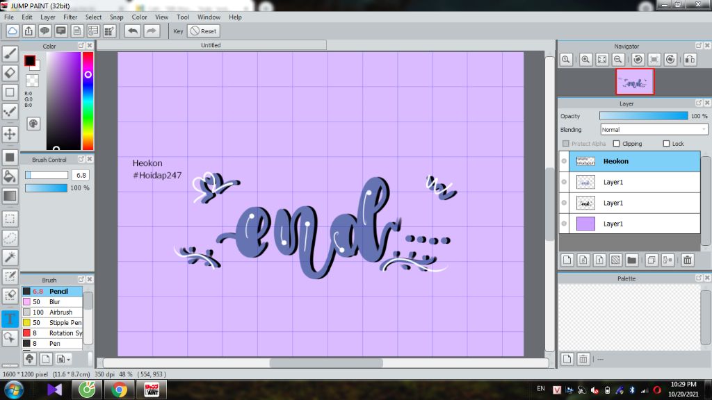Duplicate layer icon in Layer panel
Screen dimensions: 712x400
click(651, 260)
